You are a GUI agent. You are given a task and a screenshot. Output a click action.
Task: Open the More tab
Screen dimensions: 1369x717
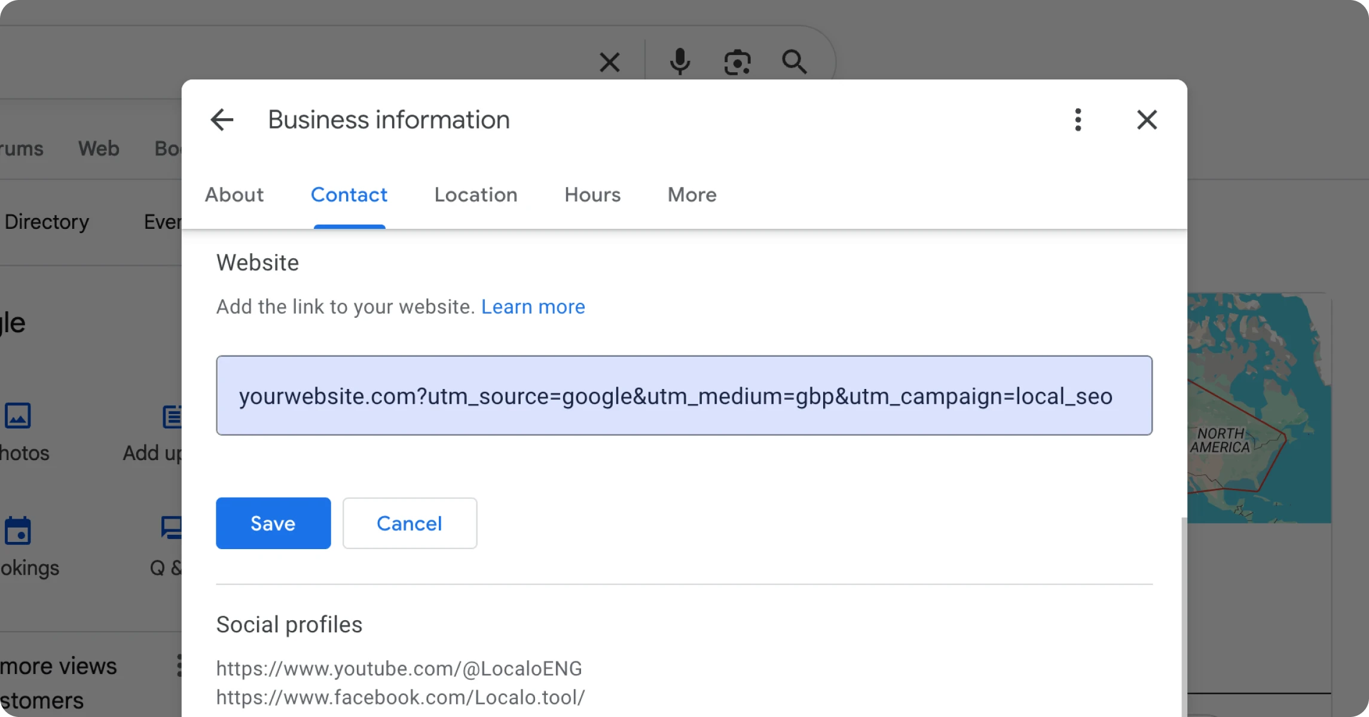[691, 195]
